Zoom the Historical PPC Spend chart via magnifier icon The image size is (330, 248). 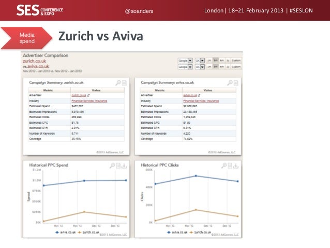112,166
